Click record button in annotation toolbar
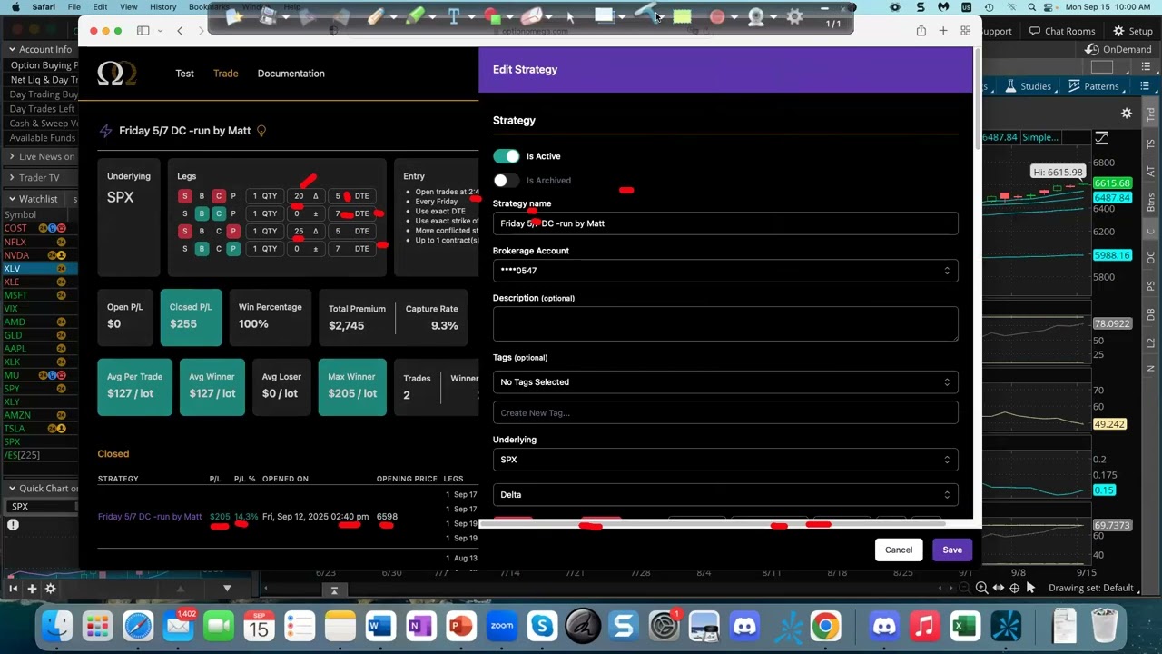Screen dimensions: 1162x654 [717, 16]
